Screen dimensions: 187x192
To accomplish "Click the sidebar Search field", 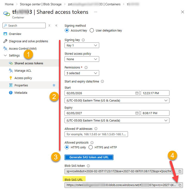I will [x=24, y=25].
